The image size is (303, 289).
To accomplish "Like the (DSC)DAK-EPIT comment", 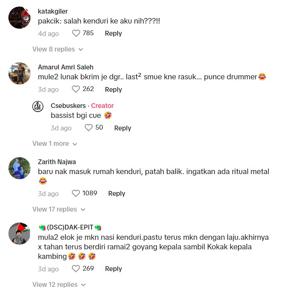I will [x=76, y=268].
